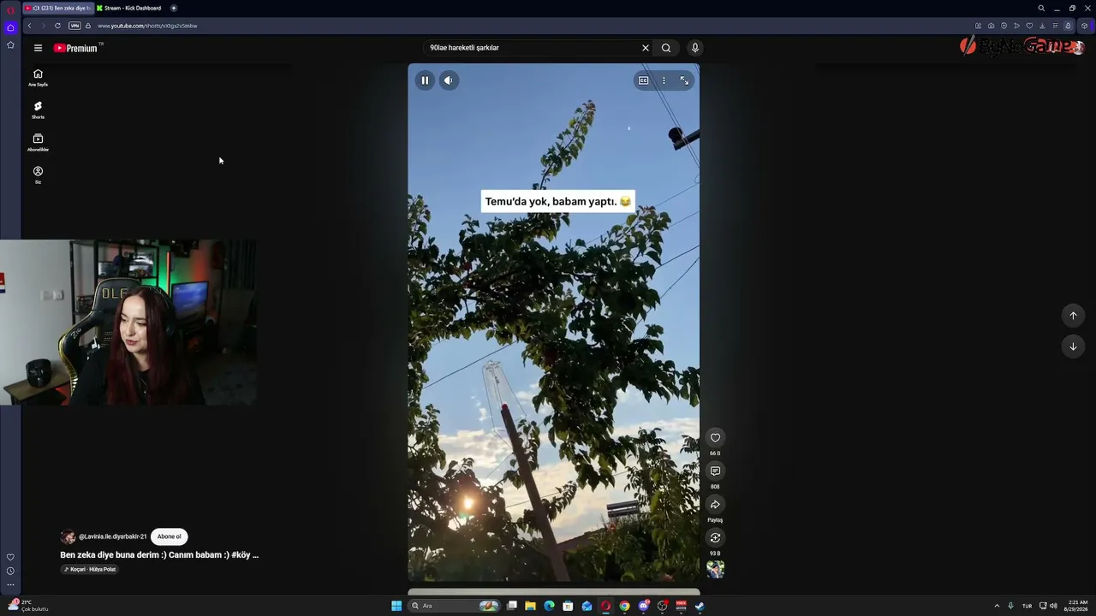
Task: Show hidden system tray icons
Action: coord(997,606)
